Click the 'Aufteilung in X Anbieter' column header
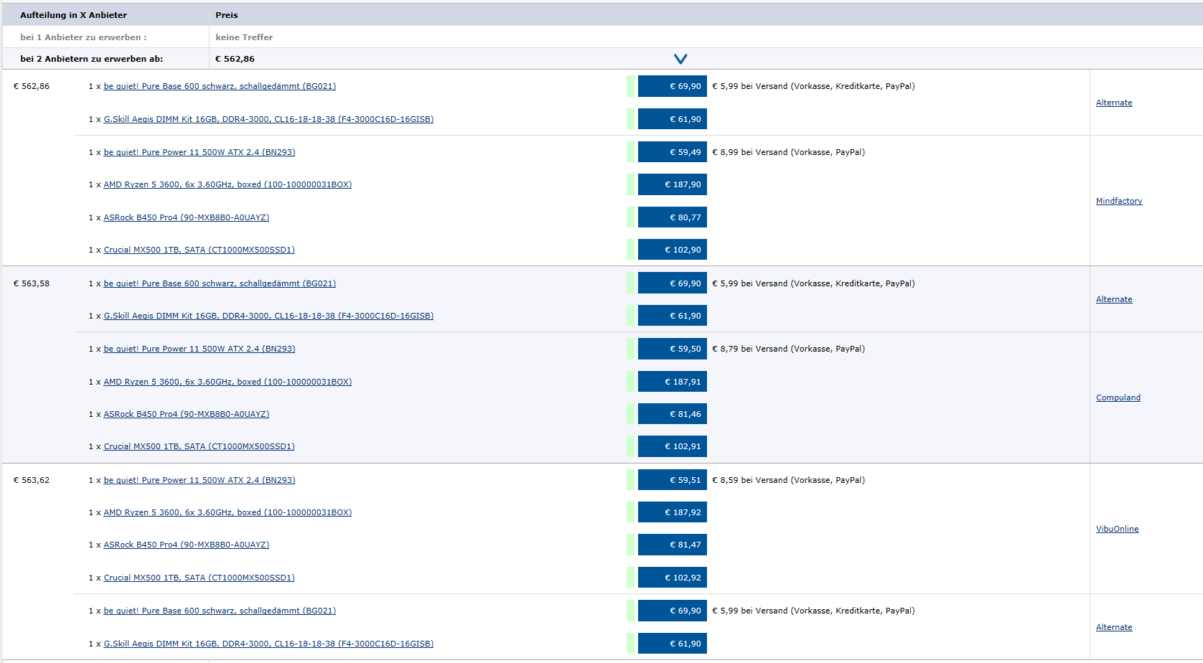The width and height of the screenshot is (1203, 663). click(73, 15)
